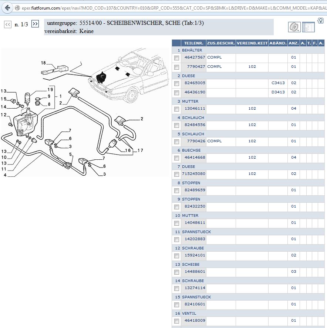Image resolution: width=327 pixels, height=328 pixels.
Task: Mark checkbox for part 82410601
Action: pos(177,305)
